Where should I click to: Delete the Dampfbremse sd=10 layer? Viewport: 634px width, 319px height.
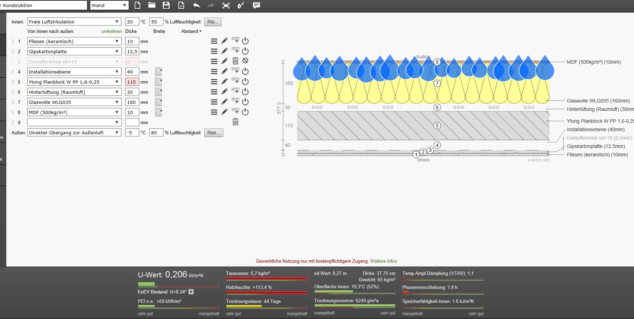point(235,61)
